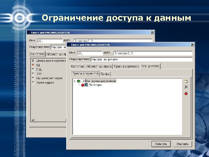Switch to the 'Грифы' sub-tab
This screenshot has height=157, width=209.
(x=105, y=74)
